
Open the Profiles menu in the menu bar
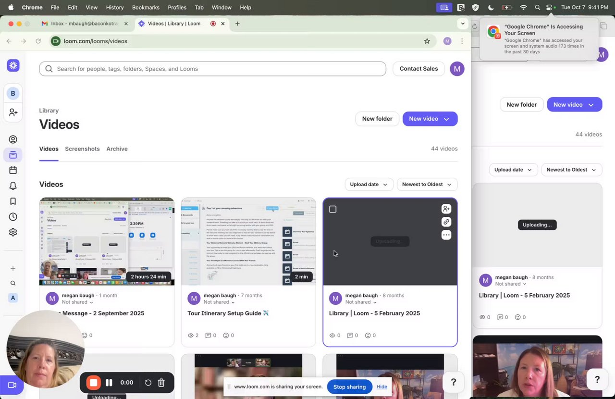177,7
